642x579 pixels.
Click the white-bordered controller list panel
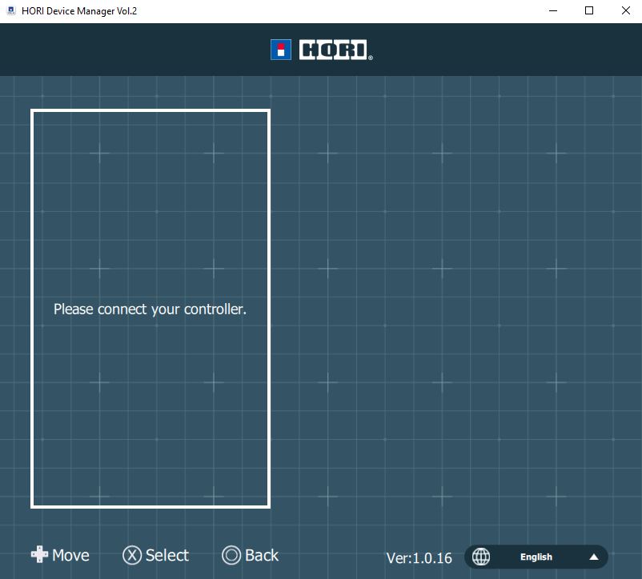(x=150, y=200)
